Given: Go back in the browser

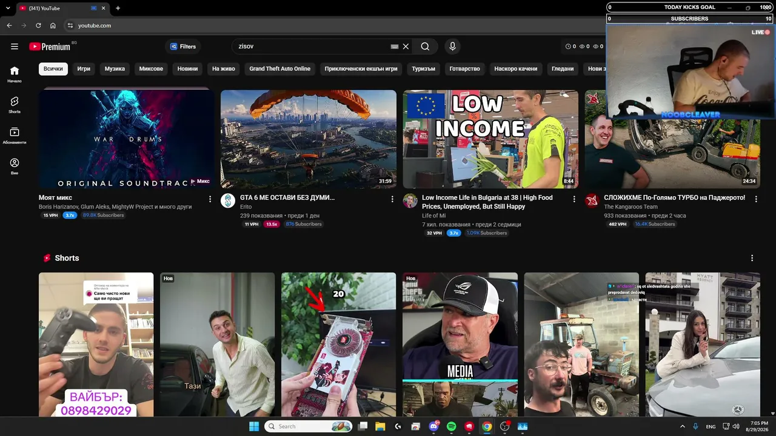Looking at the screenshot, I should coord(9,25).
